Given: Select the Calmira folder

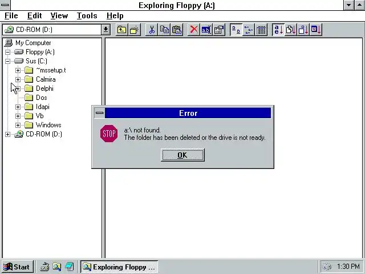Looking at the screenshot, I should point(46,79).
